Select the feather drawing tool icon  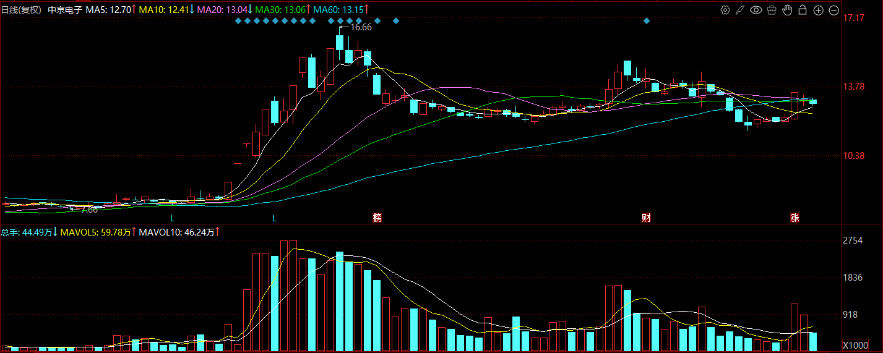click(740, 10)
